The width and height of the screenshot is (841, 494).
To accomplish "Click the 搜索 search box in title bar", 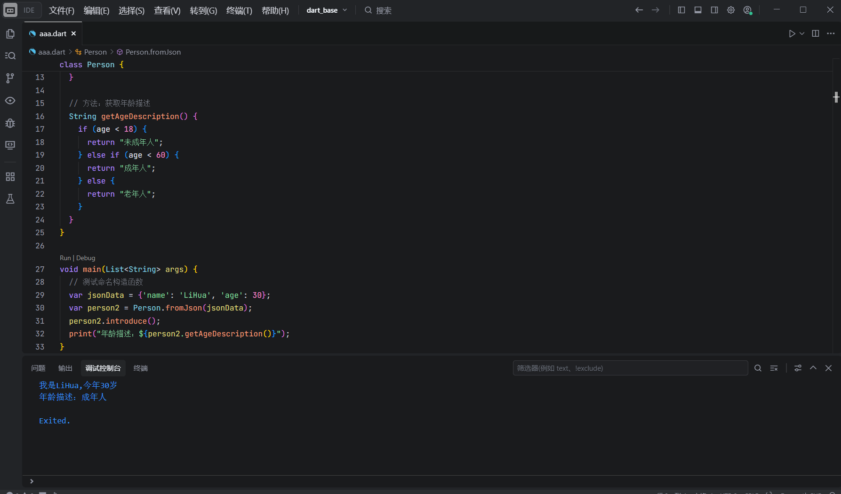I will pos(378,10).
